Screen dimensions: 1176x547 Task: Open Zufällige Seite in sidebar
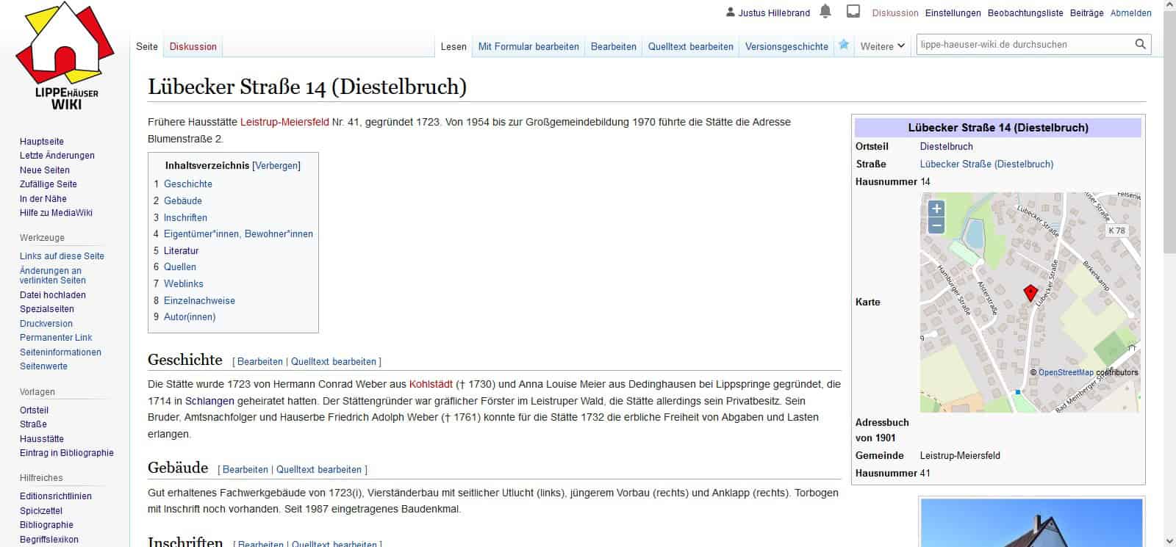point(48,184)
